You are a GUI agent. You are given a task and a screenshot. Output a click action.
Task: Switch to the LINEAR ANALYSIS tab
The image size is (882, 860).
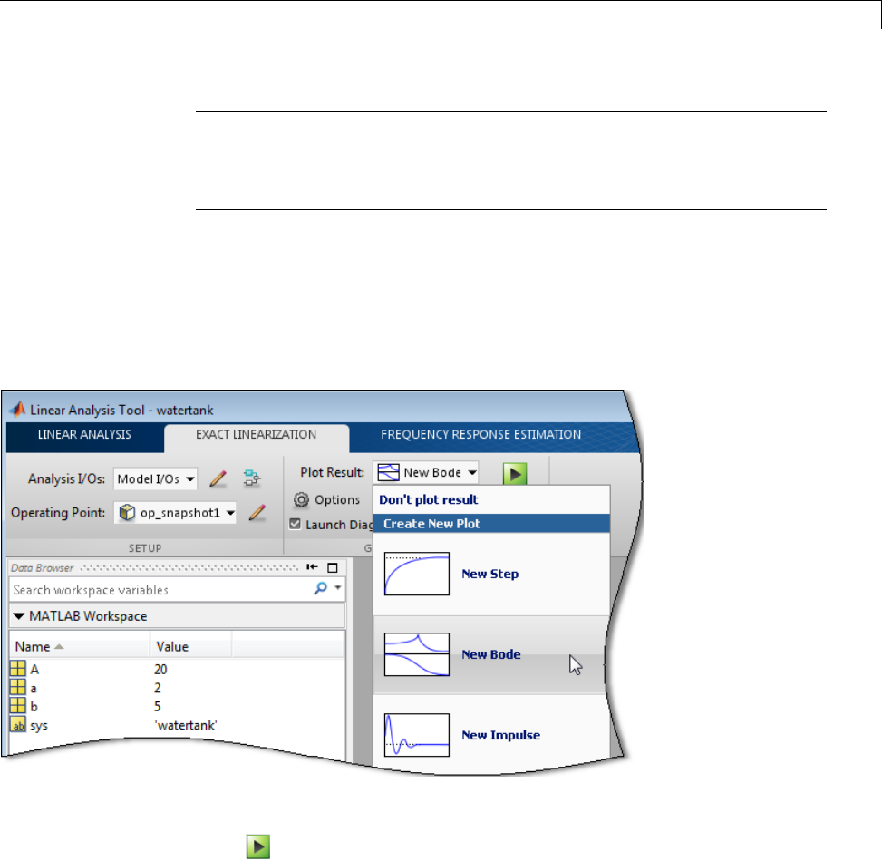point(84,434)
